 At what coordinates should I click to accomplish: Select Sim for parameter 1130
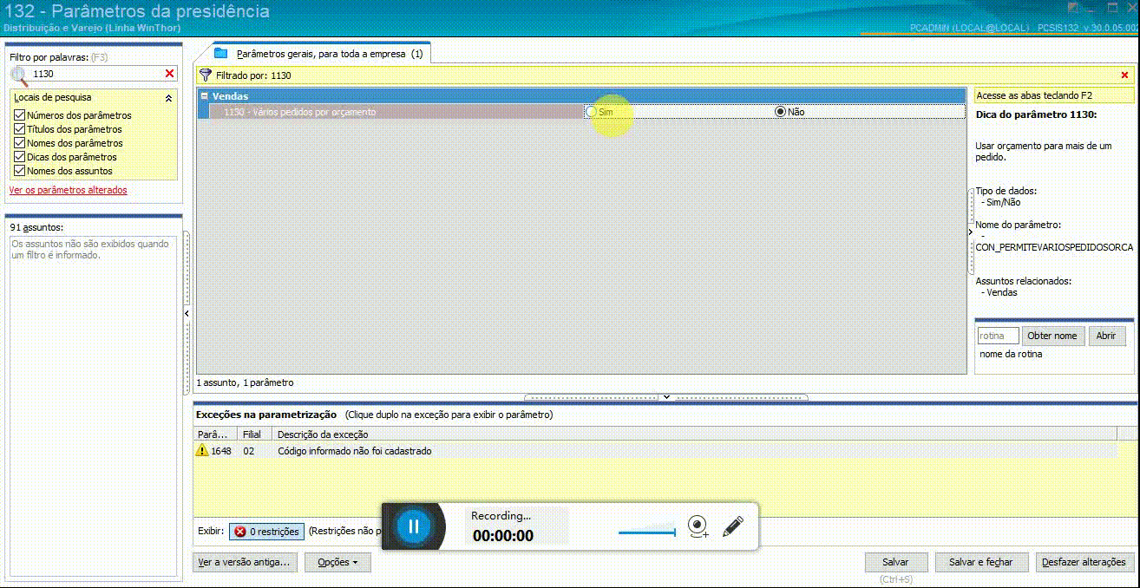pos(592,112)
